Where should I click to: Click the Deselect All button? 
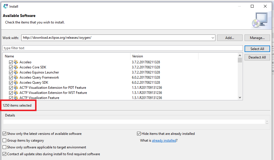tap(257, 57)
